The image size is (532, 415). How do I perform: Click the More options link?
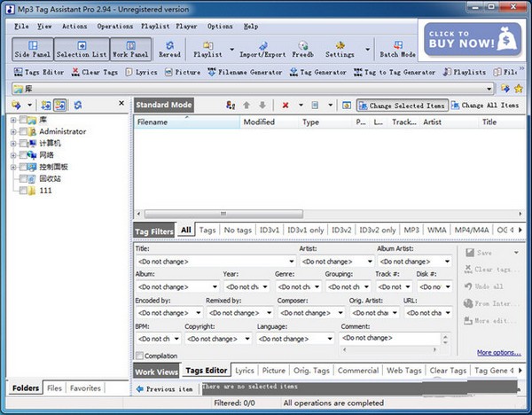click(497, 352)
